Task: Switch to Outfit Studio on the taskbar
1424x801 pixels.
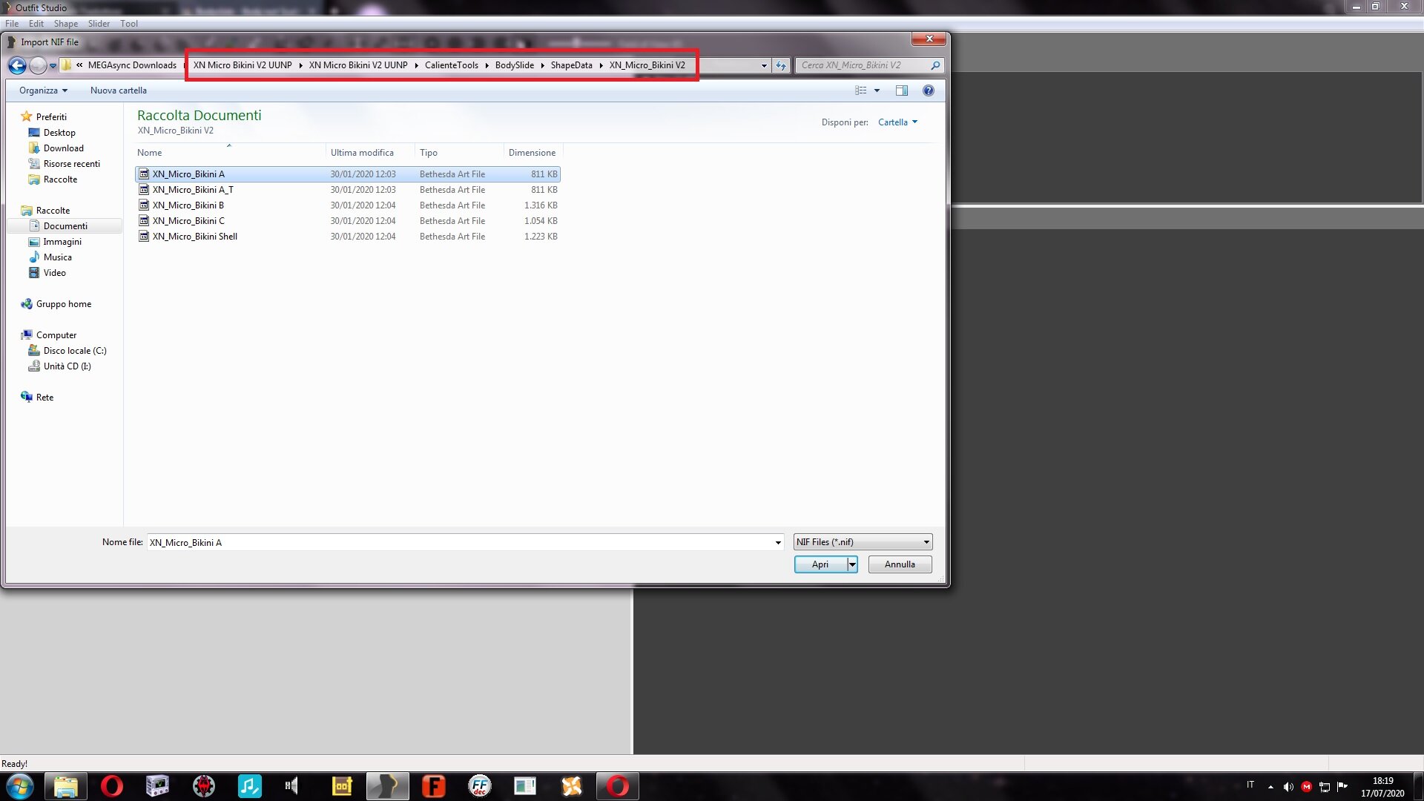Action: point(388,786)
